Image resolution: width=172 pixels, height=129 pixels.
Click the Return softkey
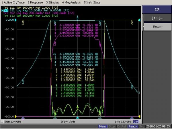click(x=157, y=27)
